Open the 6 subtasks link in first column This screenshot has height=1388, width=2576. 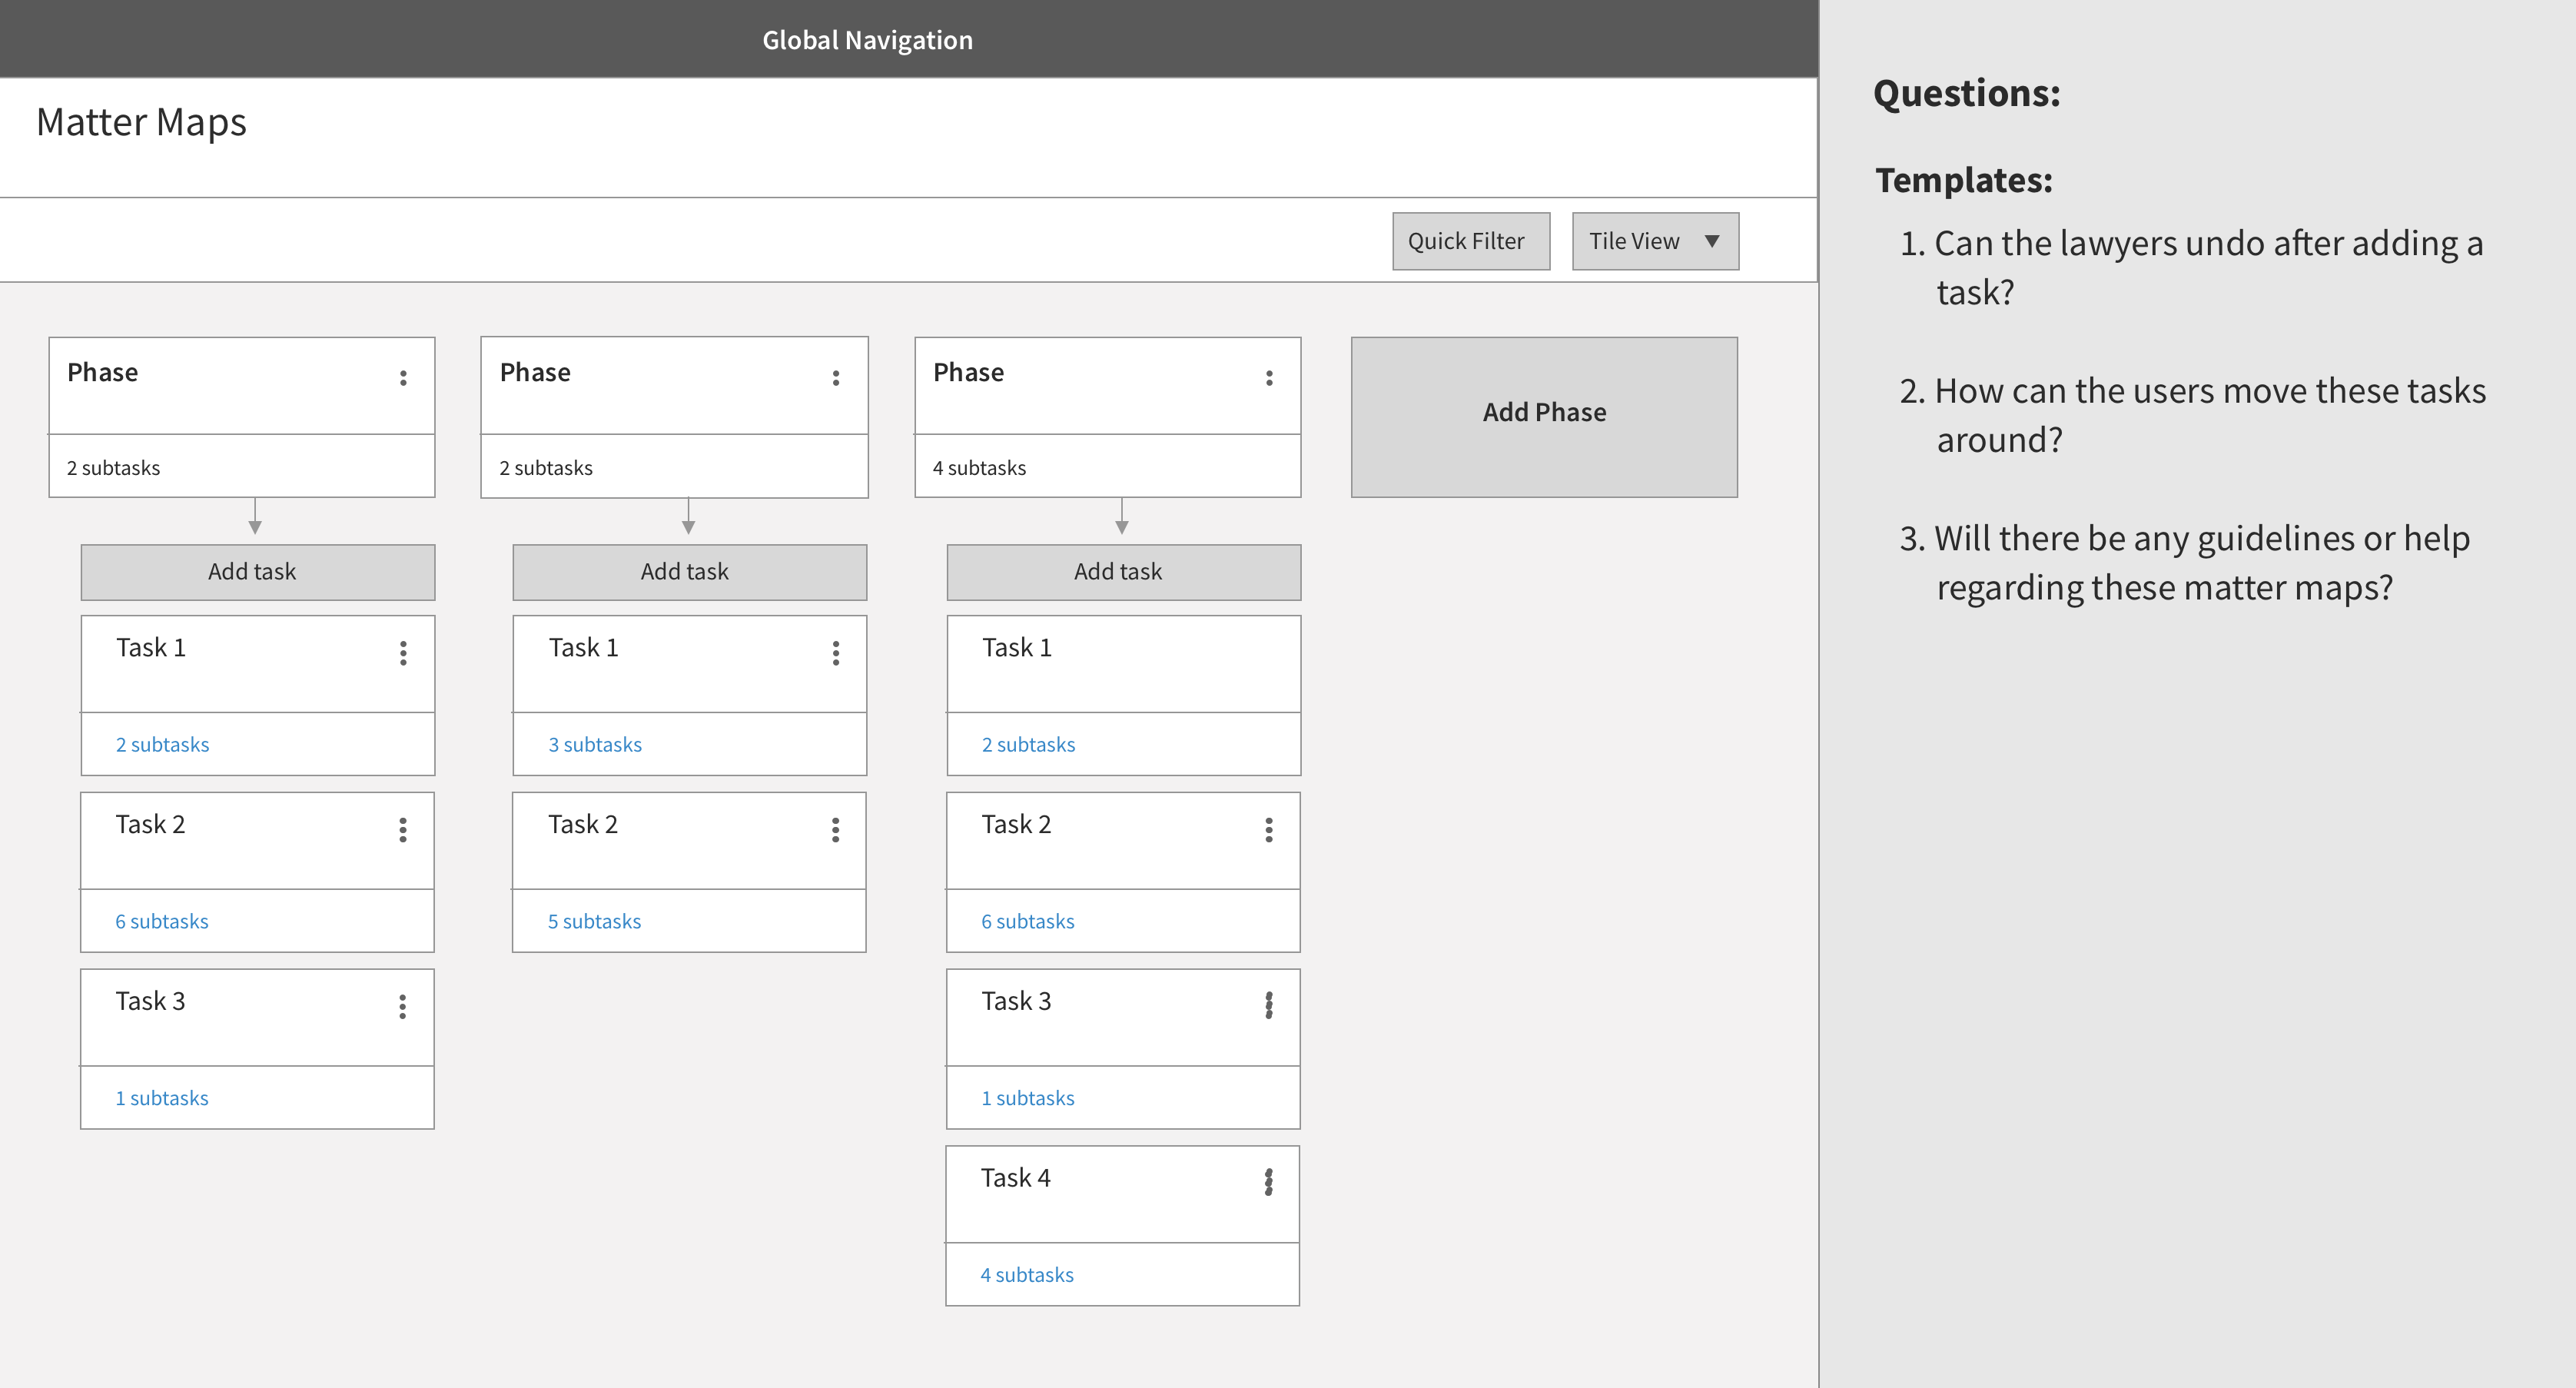(x=162, y=921)
